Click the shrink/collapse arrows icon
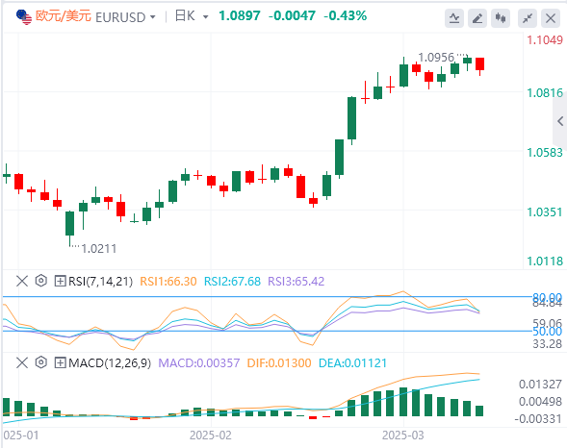 click(528, 18)
